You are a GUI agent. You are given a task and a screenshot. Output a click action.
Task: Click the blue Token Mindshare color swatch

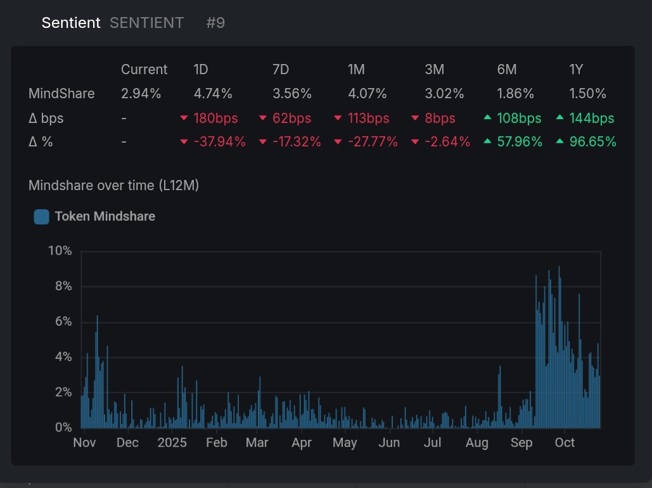pos(41,216)
